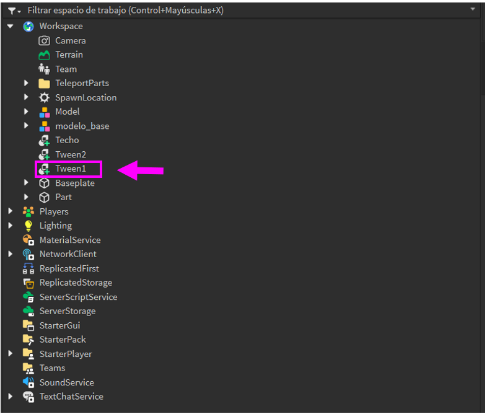Select the Baseplate label
The height and width of the screenshot is (414, 487).
[x=75, y=183]
